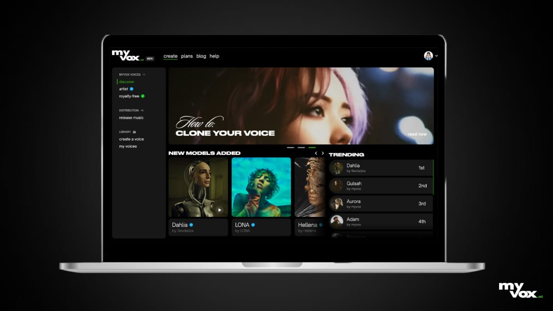Open the Dahlia robot model thumbnail
Viewport: 553px width, 311px height.
tap(198, 187)
